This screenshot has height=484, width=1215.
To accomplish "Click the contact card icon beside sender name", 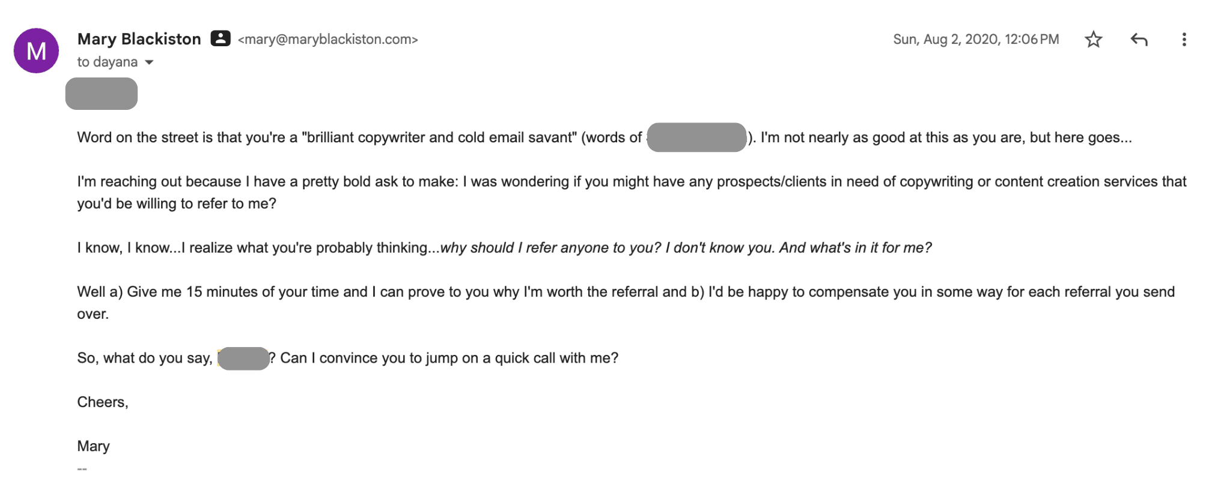I will pyautogui.click(x=220, y=38).
